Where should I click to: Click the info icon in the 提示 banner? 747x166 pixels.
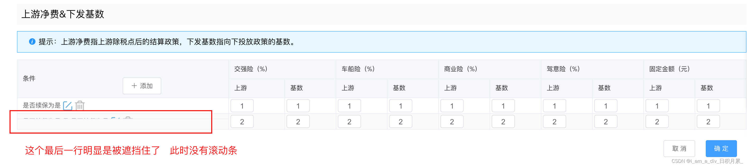[32, 42]
